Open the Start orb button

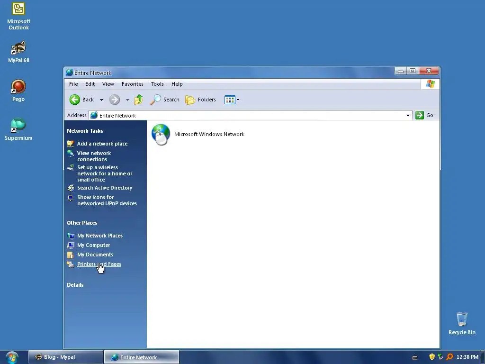coord(12,357)
